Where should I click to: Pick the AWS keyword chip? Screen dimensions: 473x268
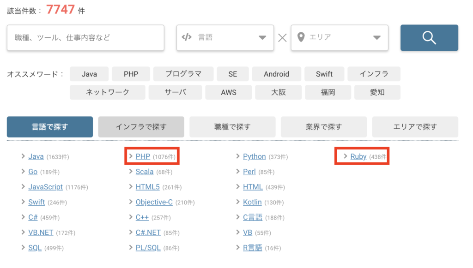[x=229, y=92]
